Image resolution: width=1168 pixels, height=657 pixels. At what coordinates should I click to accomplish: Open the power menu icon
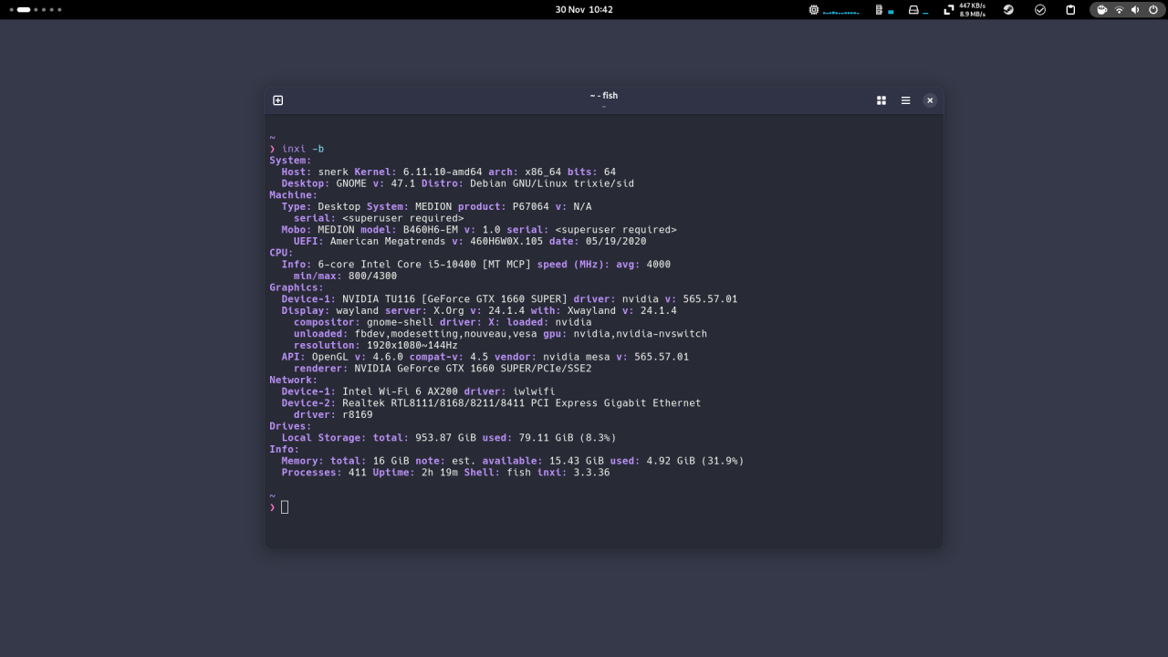[x=1153, y=10]
